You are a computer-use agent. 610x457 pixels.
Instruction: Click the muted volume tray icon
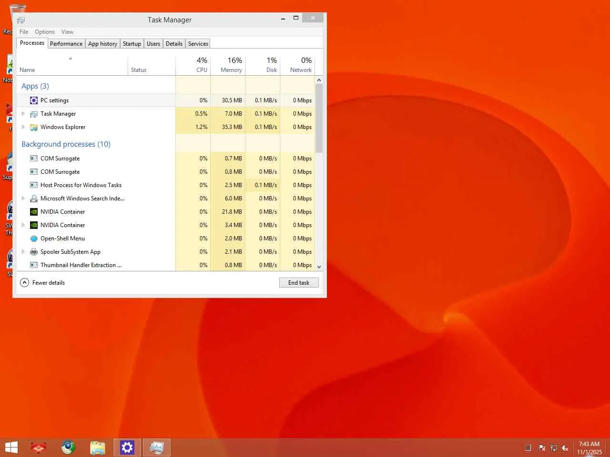pyautogui.click(x=565, y=448)
